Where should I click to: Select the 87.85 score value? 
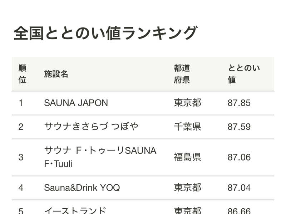point(239,103)
